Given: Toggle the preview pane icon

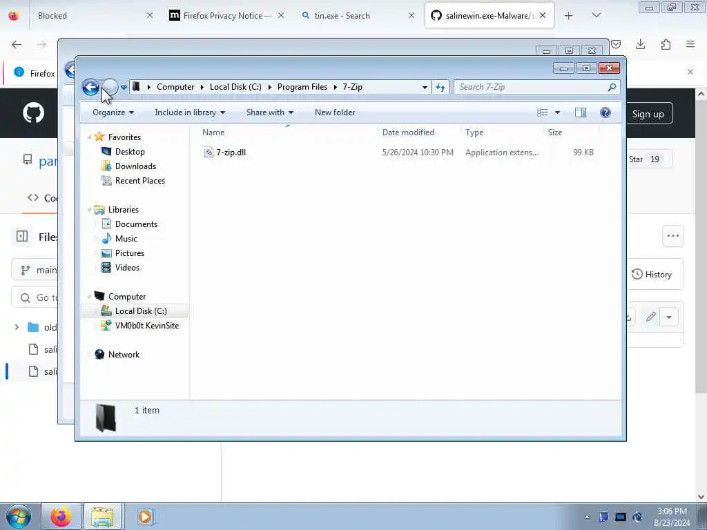Looking at the screenshot, I should click(x=580, y=112).
